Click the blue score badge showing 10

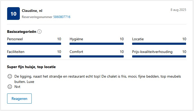coord(13,14)
